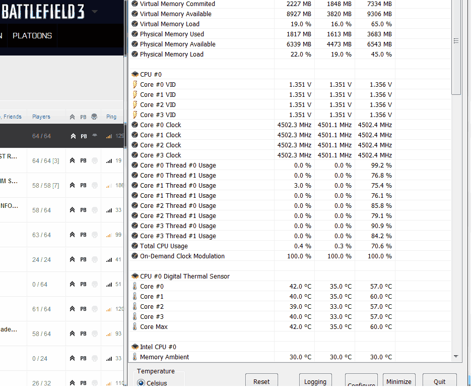Click the Core #1 temperature thermometer icon
Screen dimensions: 472x387
[x=135, y=297]
